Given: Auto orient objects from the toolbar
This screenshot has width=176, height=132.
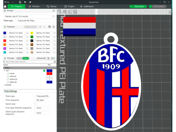Looking at the screenshot, I should 70,12.
